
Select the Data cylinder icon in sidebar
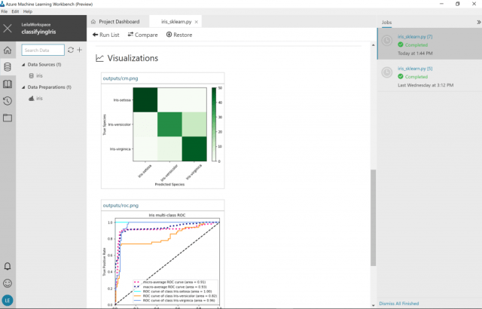click(x=8, y=67)
